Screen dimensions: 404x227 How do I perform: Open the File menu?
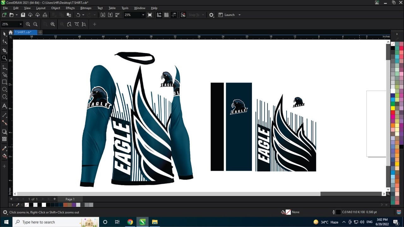click(x=5, y=8)
